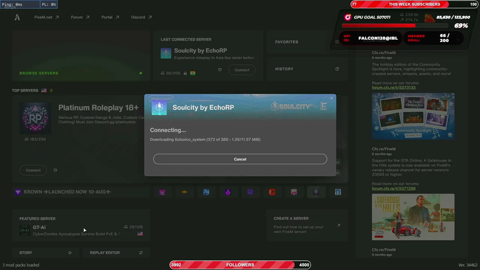
Task: Connect to the last connected Soulcity server
Action: 242,70
